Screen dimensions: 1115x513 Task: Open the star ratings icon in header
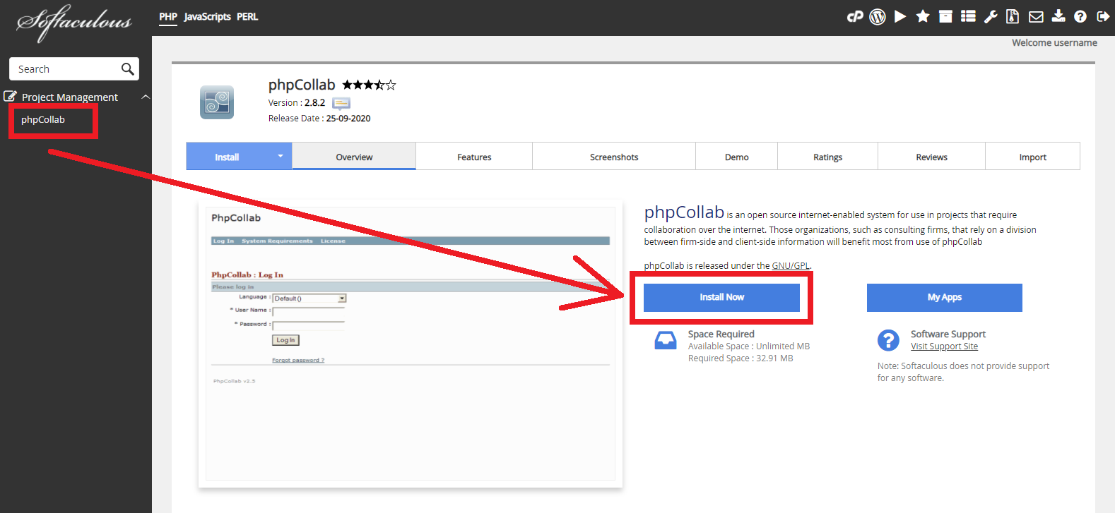coord(923,16)
